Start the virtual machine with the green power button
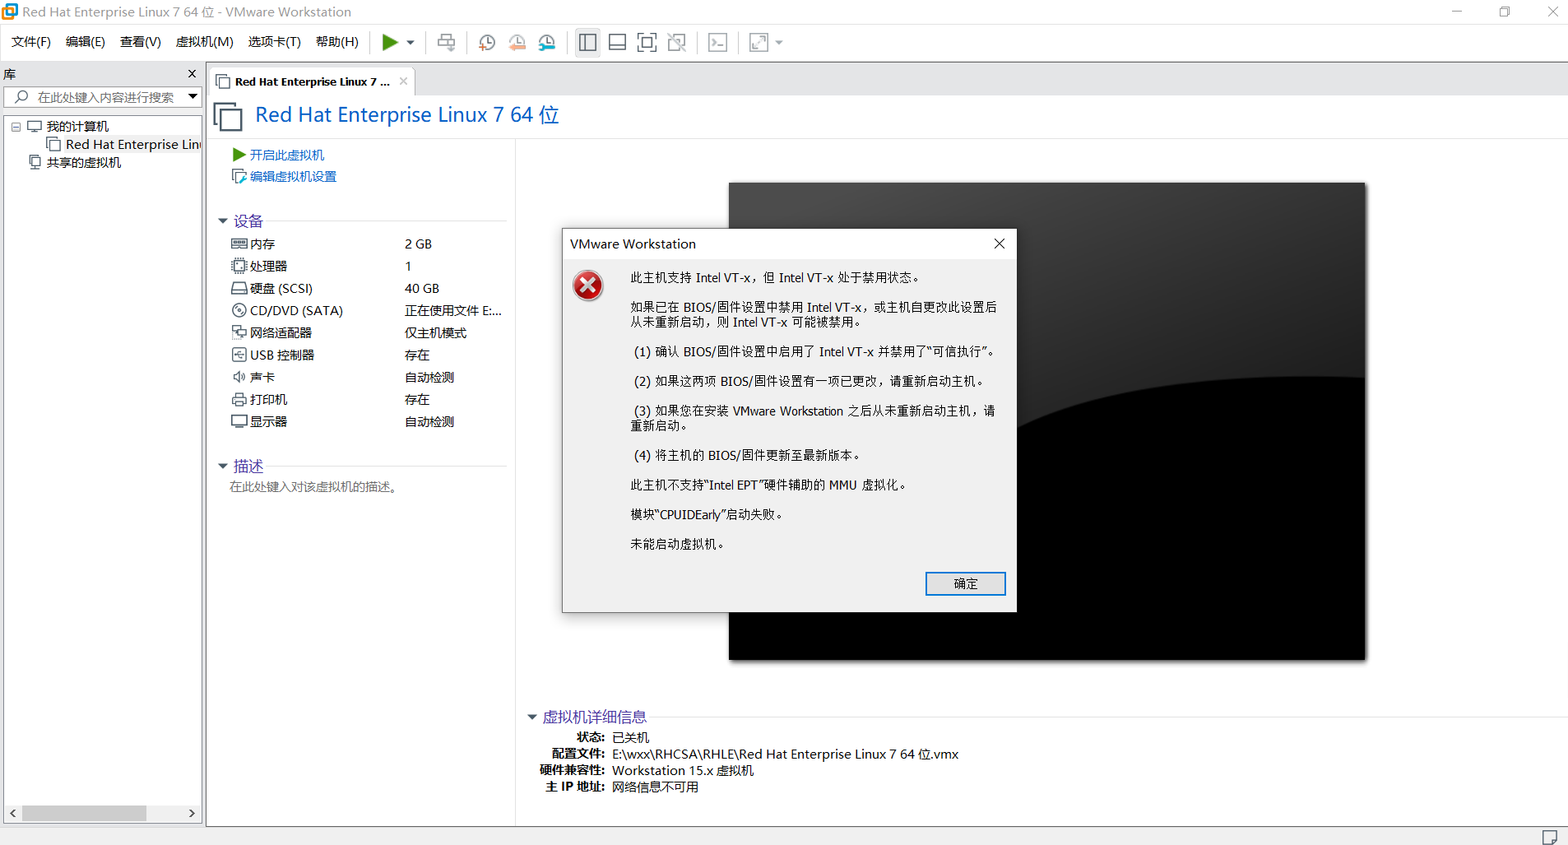Viewport: 1568px width, 845px height. pos(391,42)
